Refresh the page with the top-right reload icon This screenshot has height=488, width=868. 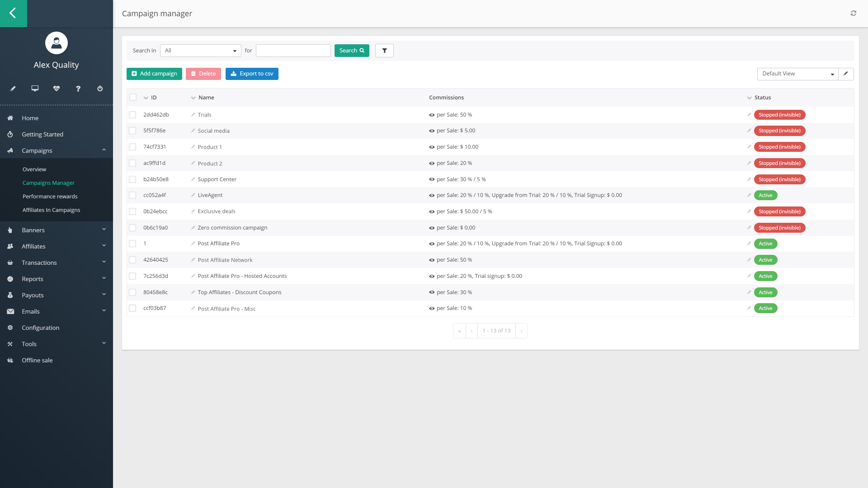tap(854, 13)
